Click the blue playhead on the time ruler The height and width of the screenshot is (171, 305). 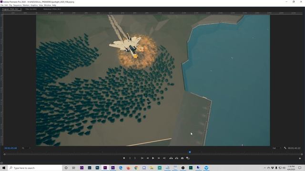(190, 152)
